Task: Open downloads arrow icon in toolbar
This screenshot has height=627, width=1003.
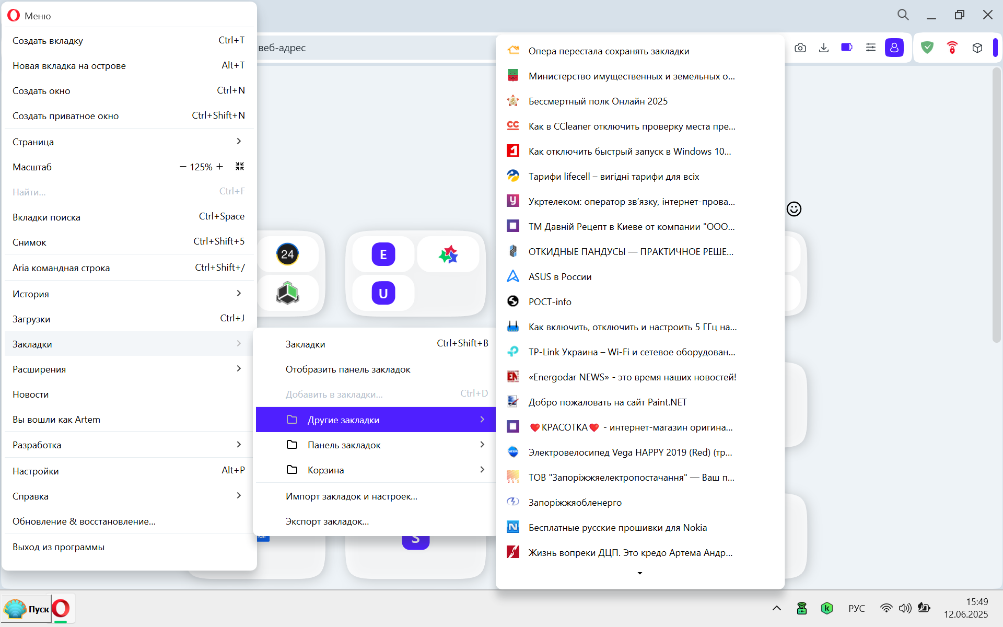Action: point(824,48)
